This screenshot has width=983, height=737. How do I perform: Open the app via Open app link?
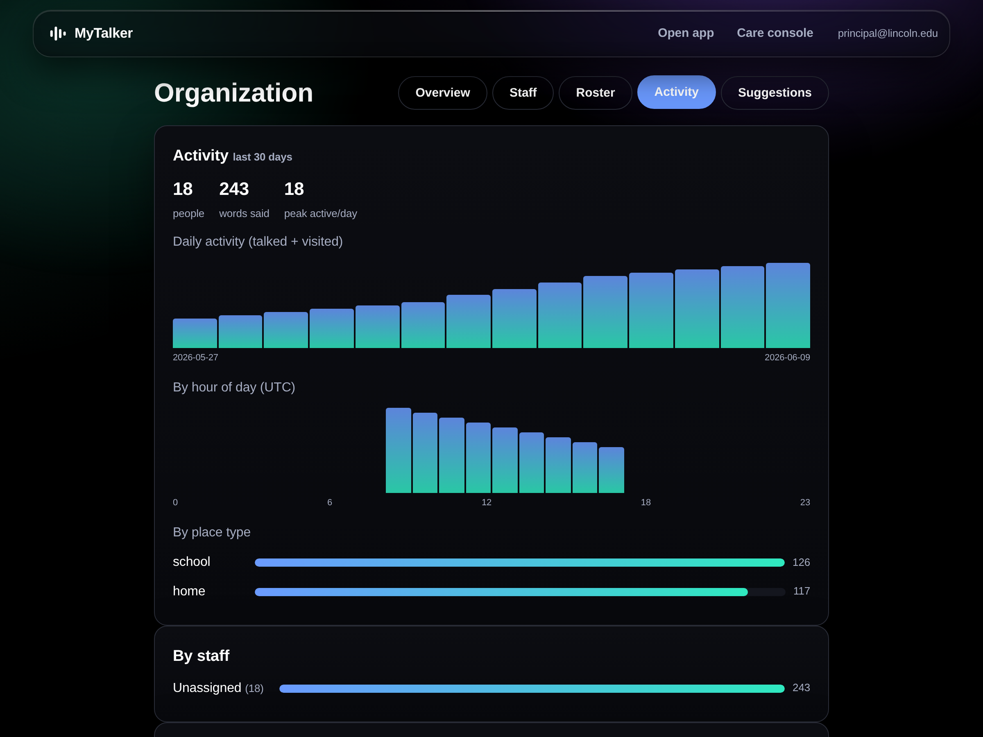coord(686,33)
